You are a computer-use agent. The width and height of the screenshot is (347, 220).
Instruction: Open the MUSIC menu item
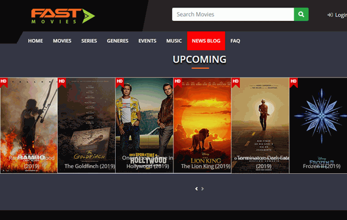tap(174, 41)
